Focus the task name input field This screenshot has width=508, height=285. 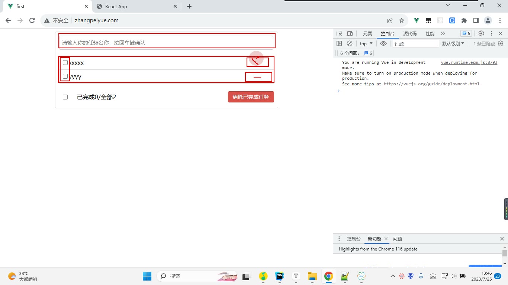pyautogui.click(x=167, y=42)
